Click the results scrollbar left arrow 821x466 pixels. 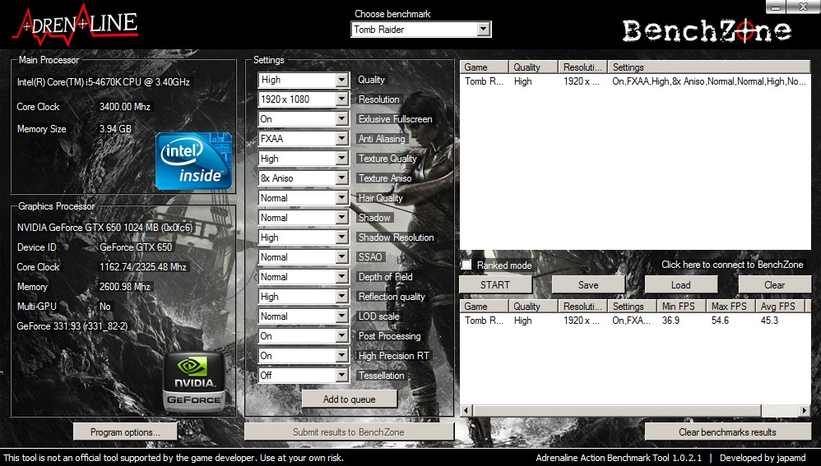466,411
